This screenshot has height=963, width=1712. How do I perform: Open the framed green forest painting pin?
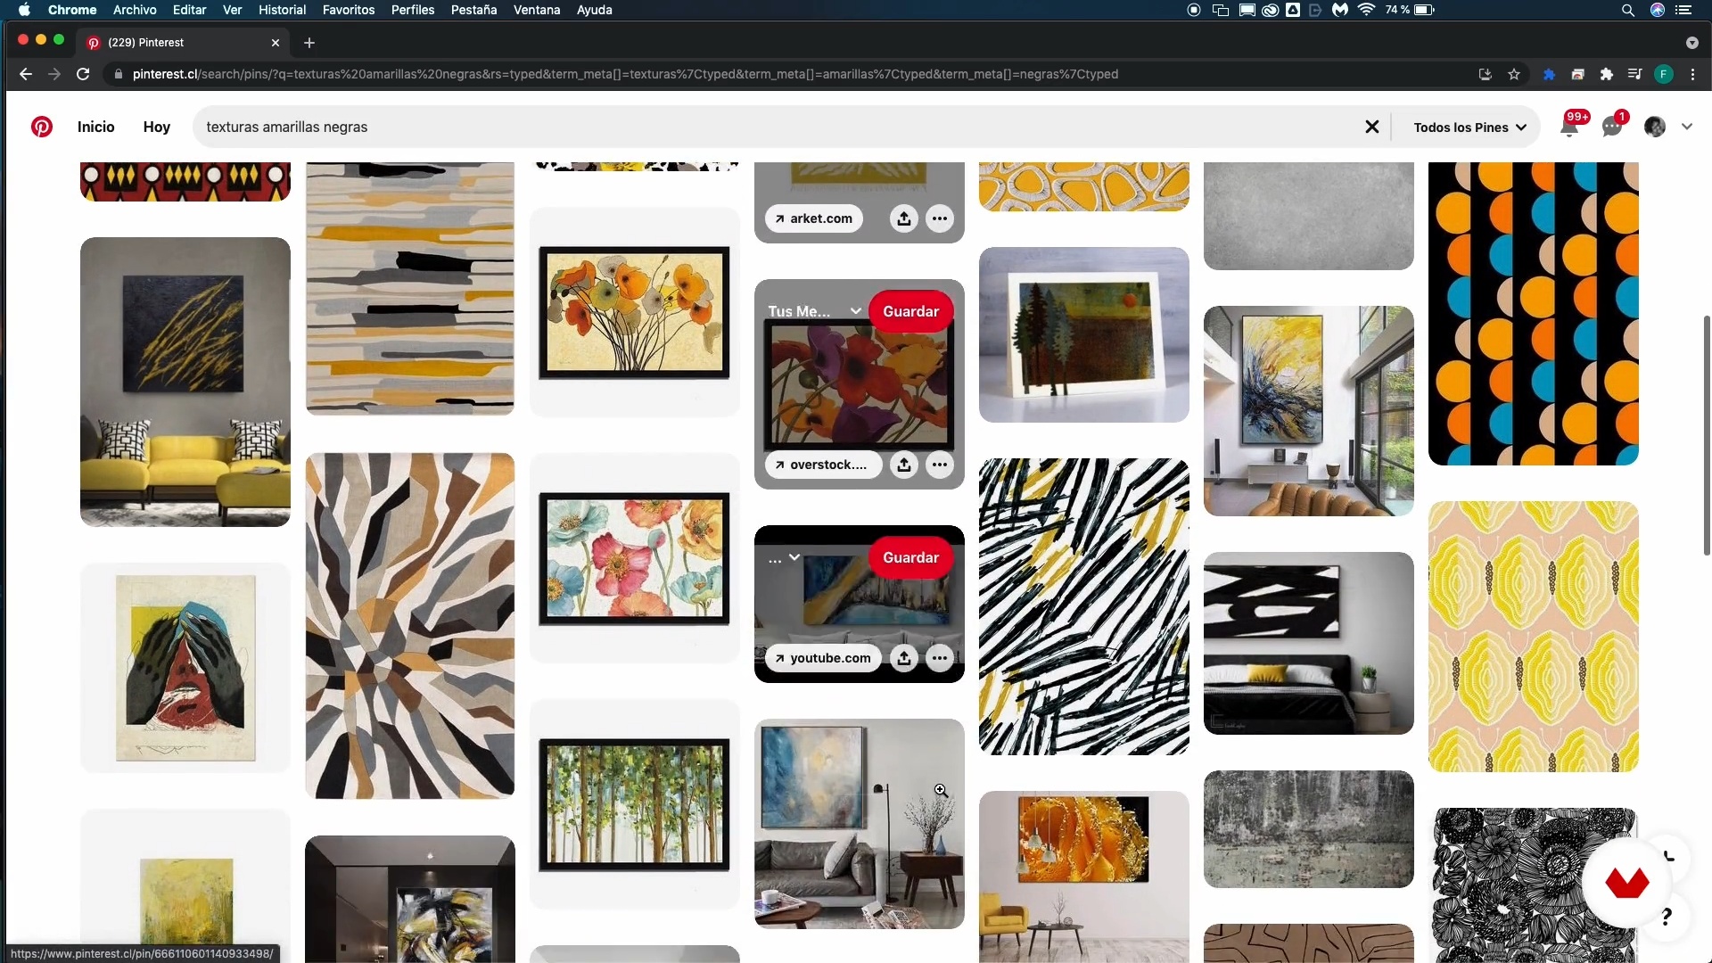(x=635, y=804)
